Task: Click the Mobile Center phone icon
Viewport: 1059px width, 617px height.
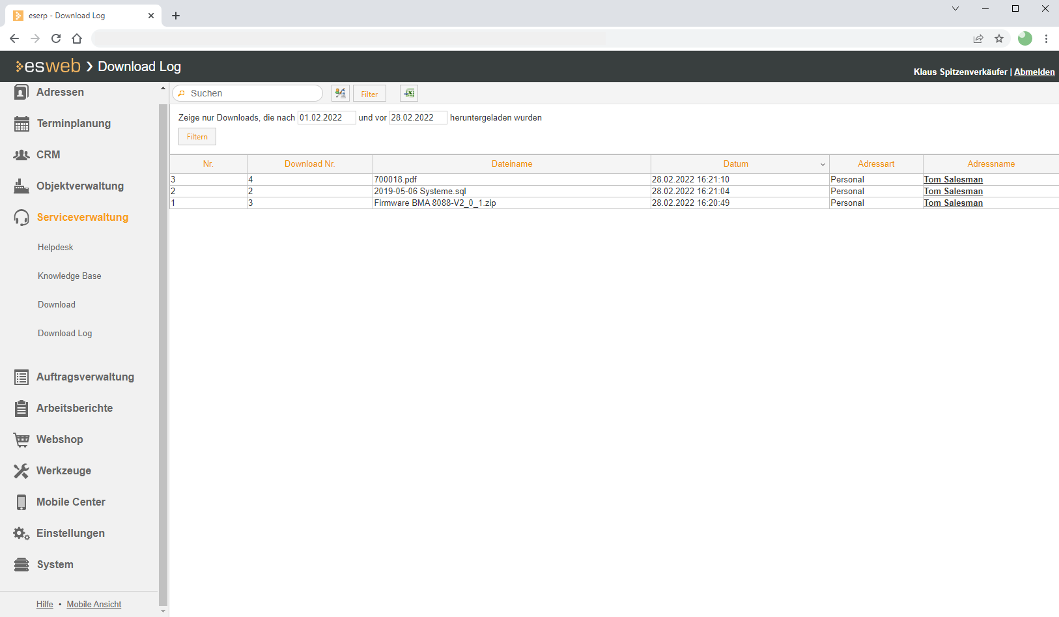Action: pyautogui.click(x=21, y=502)
